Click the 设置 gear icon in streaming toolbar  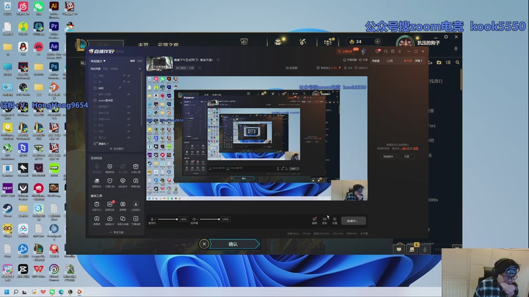point(335,219)
